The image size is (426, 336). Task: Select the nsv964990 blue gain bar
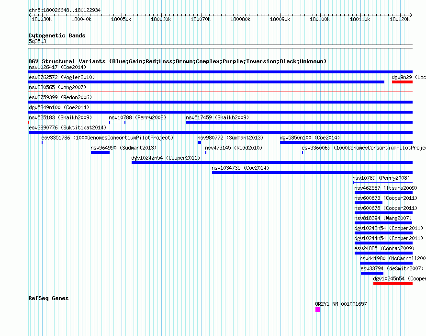pos(100,152)
